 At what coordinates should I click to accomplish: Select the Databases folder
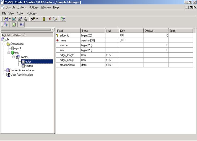(x=17, y=44)
